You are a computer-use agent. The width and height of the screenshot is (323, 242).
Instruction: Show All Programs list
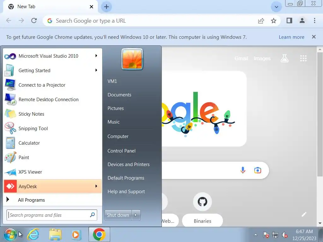(53, 200)
